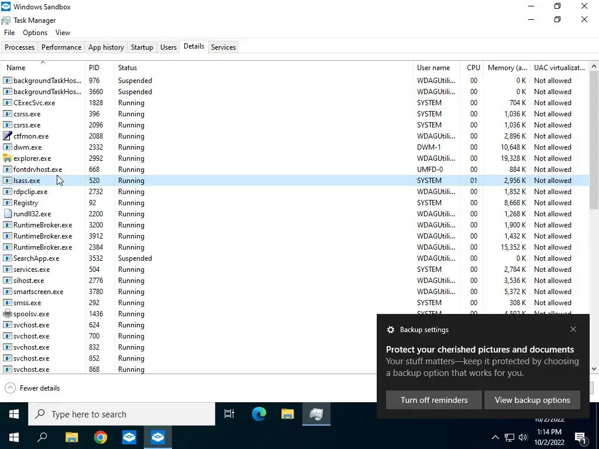Screen dimensions: 599x449
Task: Select the services.exe row
Action: pyautogui.click(x=295, y=270)
